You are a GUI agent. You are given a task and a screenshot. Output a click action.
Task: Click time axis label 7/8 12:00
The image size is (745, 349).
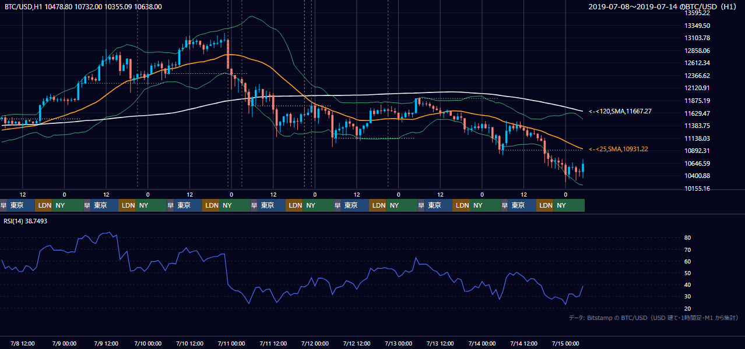23,343
